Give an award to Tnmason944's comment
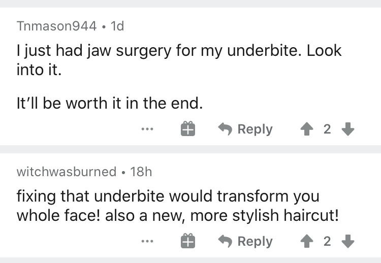The height and width of the screenshot is (263, 381). click(187, 129)
